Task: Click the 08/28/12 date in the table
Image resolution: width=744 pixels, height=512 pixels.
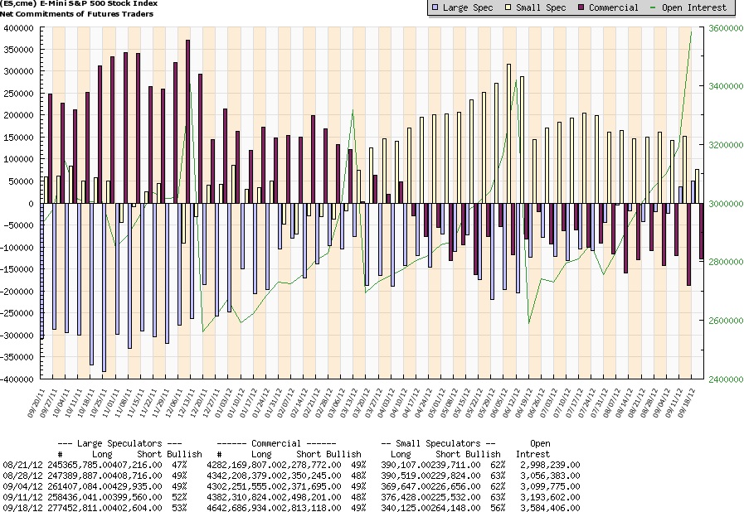Action: pos(22,476)
